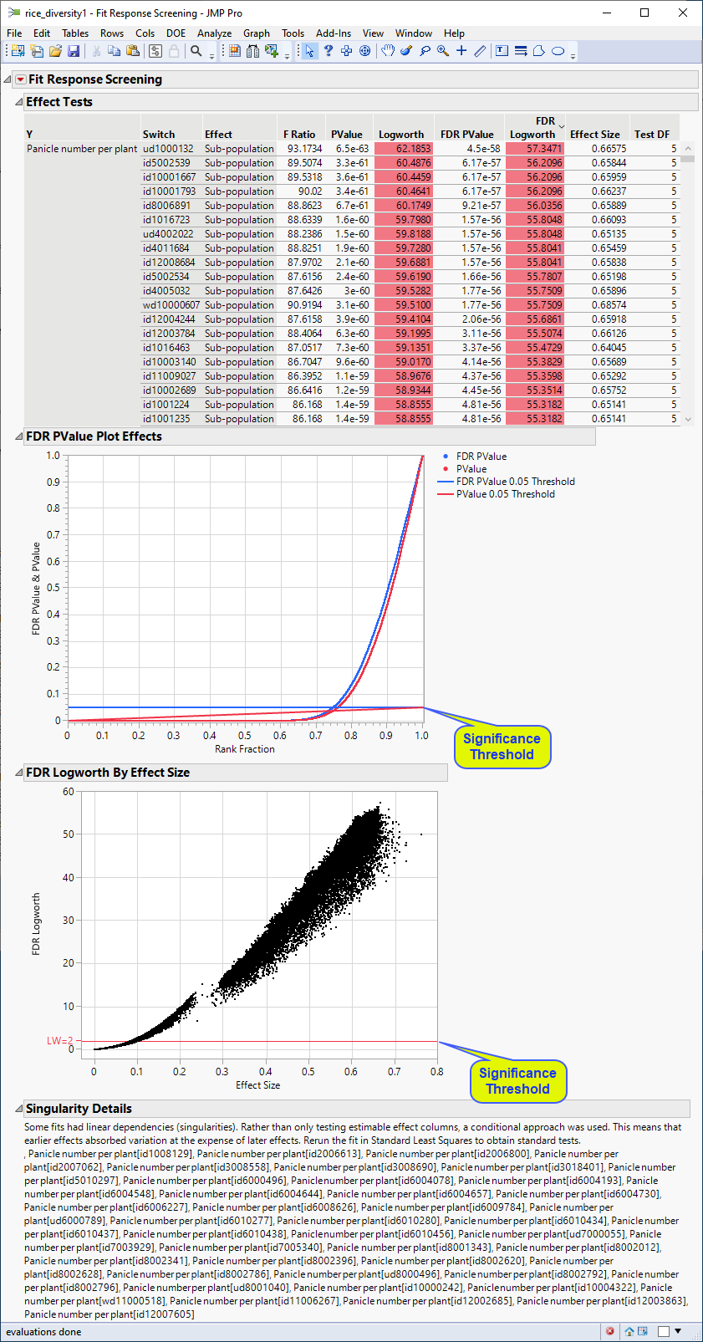
Task: Click the Cut scissors icon
Action: [96, 51]
